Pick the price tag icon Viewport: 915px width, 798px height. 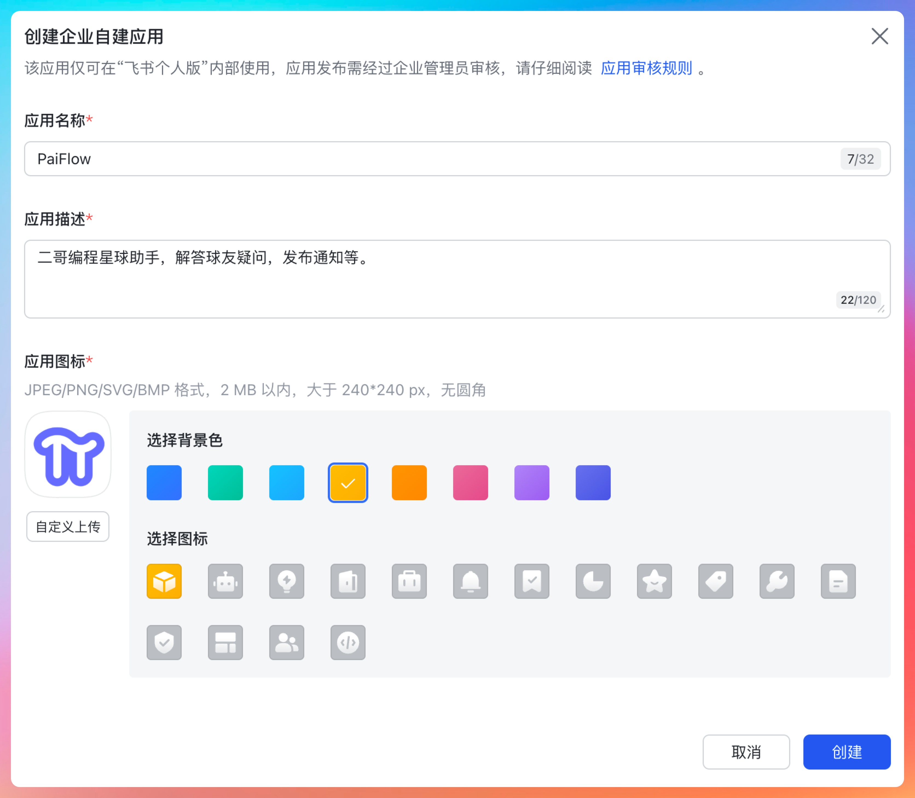coord(716,581)
